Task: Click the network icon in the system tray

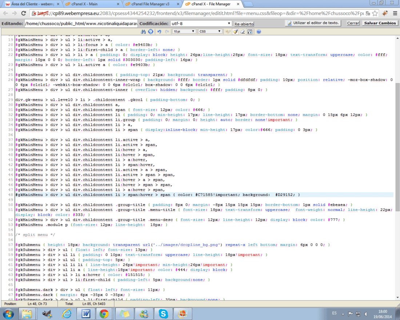Action: [358, 314]
